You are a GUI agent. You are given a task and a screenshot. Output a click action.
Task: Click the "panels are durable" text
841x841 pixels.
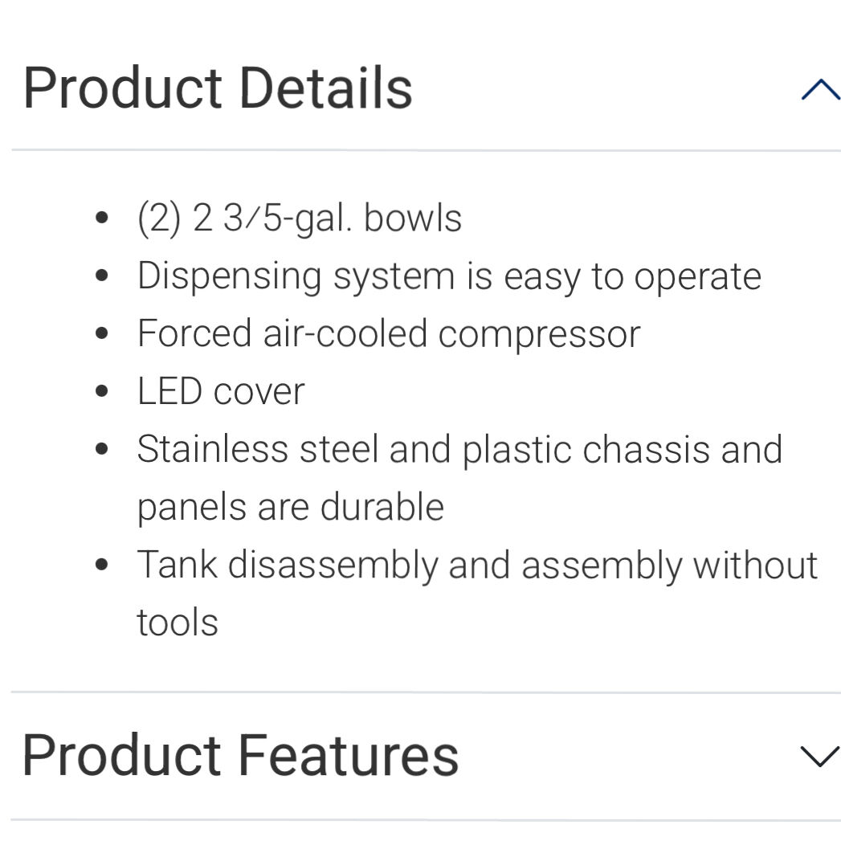(x=290, y=508)
